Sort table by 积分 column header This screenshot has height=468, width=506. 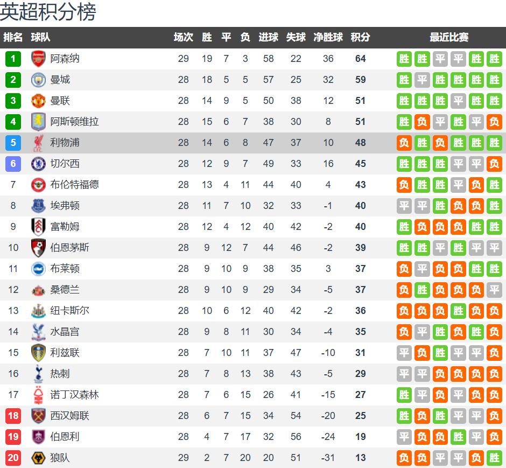(360, 37)
